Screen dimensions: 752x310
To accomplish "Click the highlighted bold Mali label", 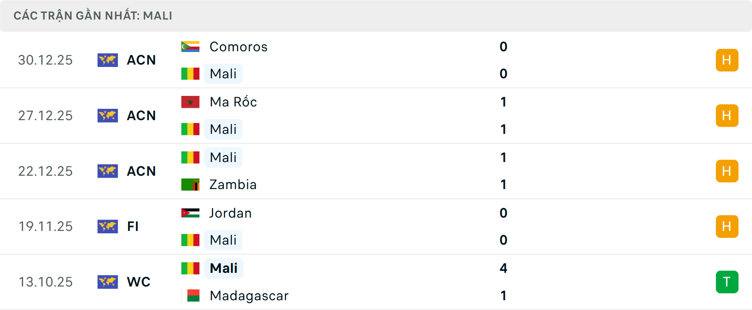I will (x=224, y=268).
